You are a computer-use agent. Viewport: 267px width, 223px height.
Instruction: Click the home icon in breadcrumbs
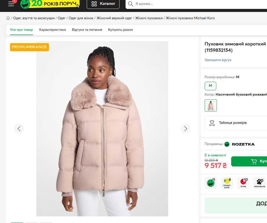point(8,18)
